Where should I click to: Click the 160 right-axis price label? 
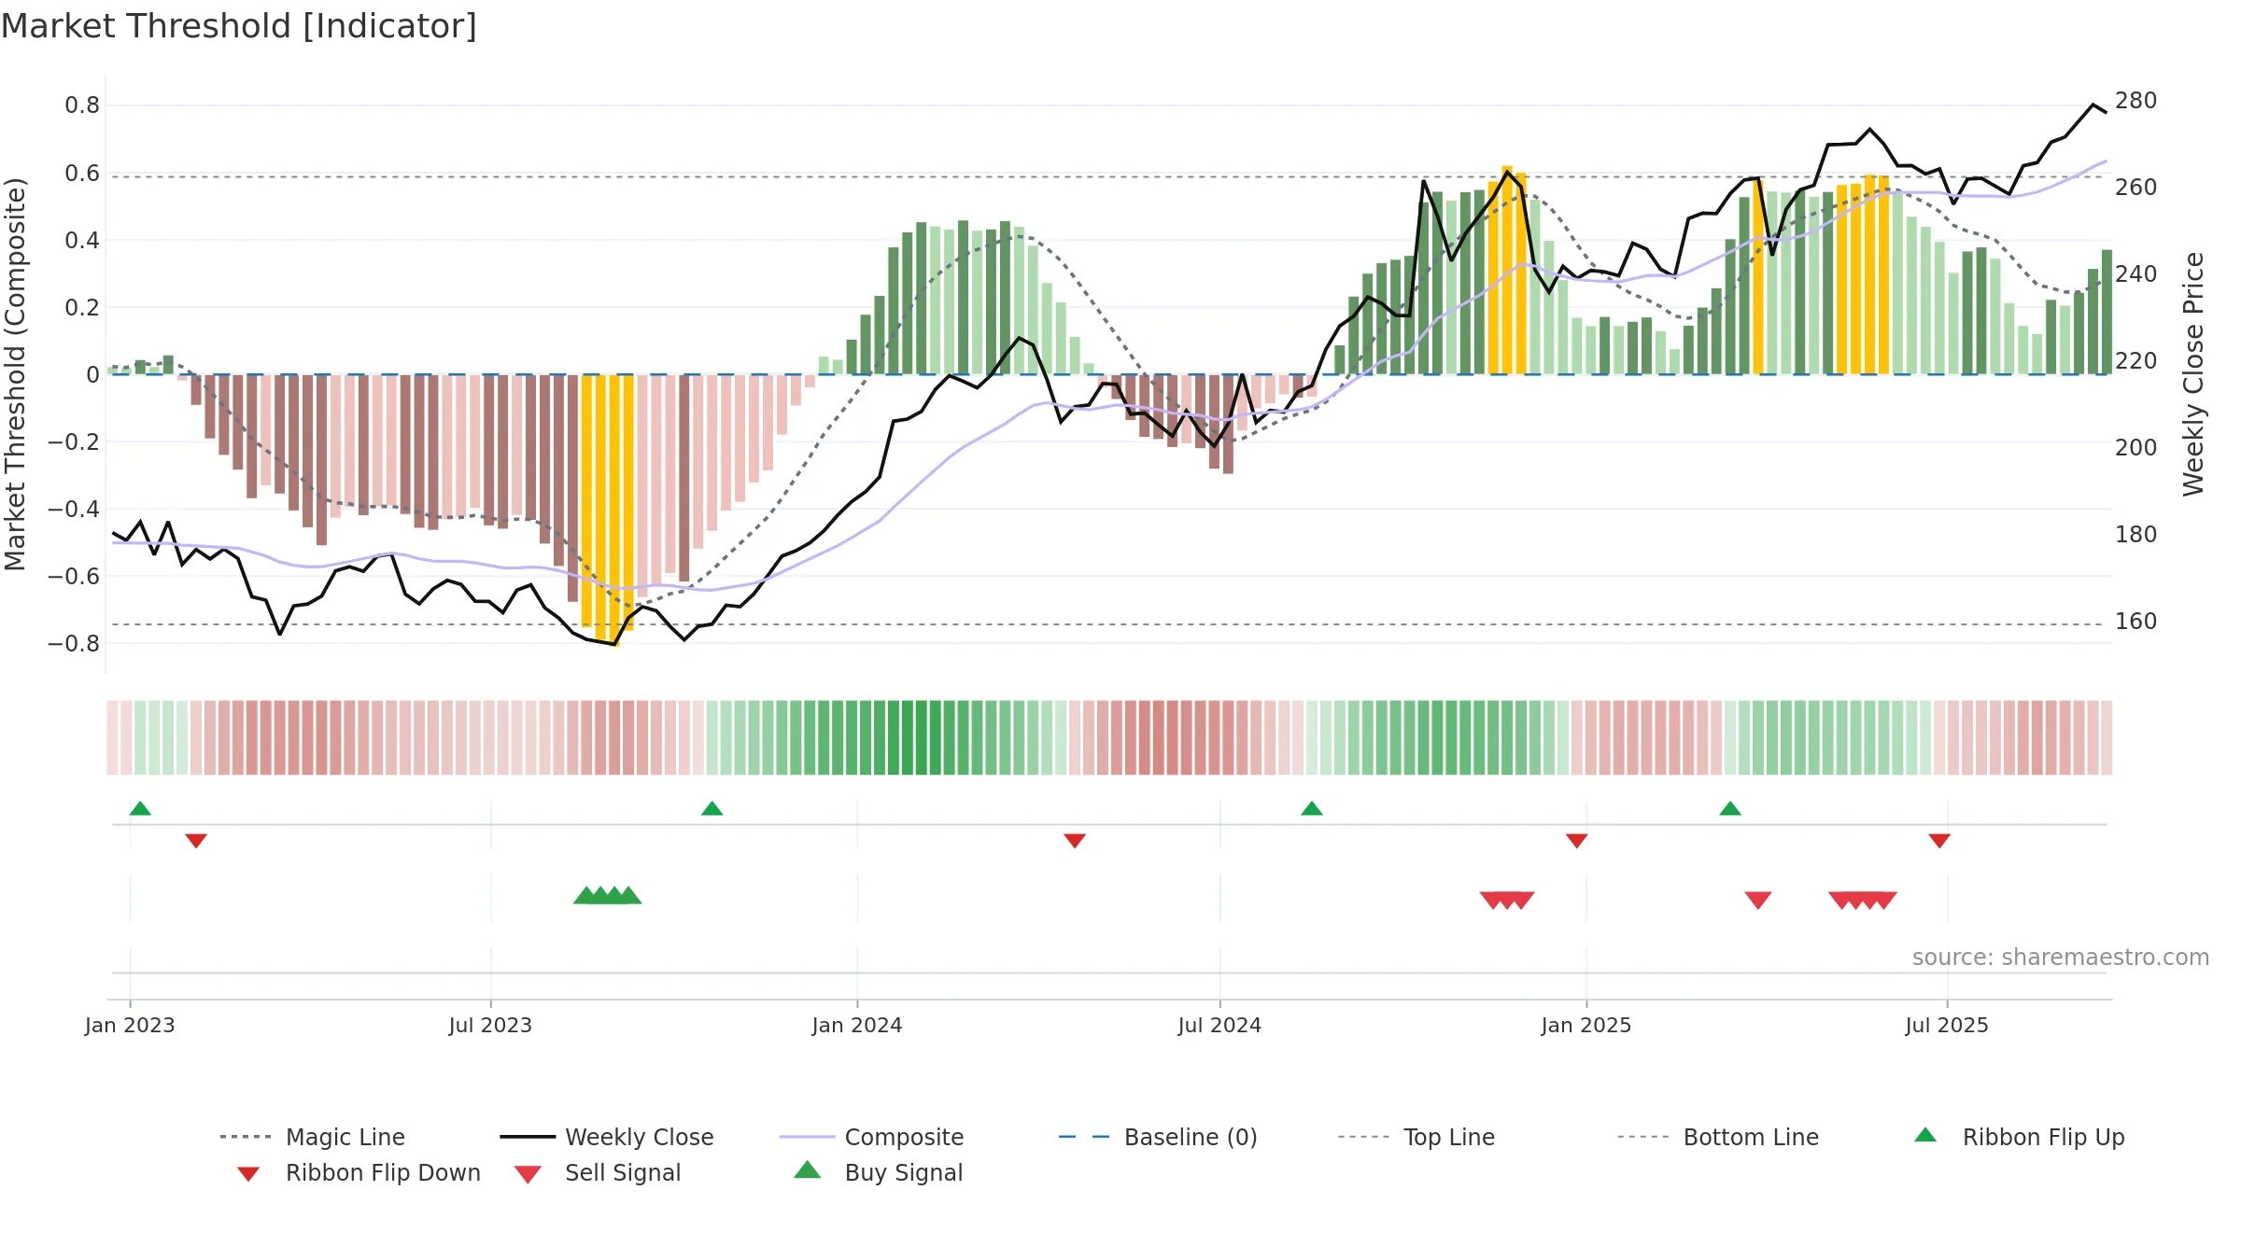(2136, 622)
